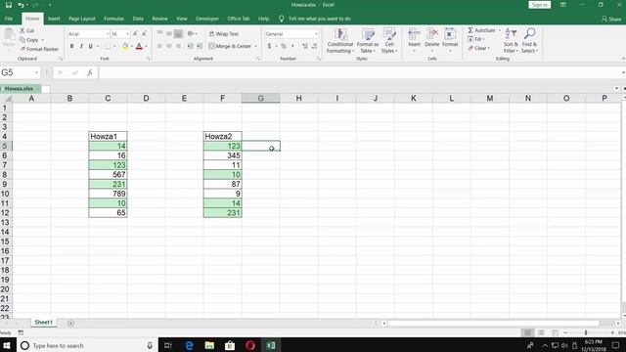
Task: Select the cell containing 345
Action: click(x=222, y=155)
